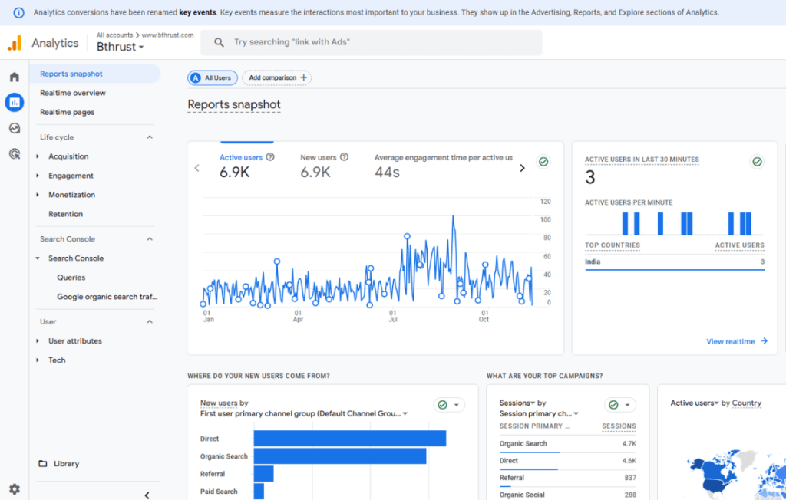Click the View realtime link
The height and width of the screenshot is (500, 786).
pos(737,341)
